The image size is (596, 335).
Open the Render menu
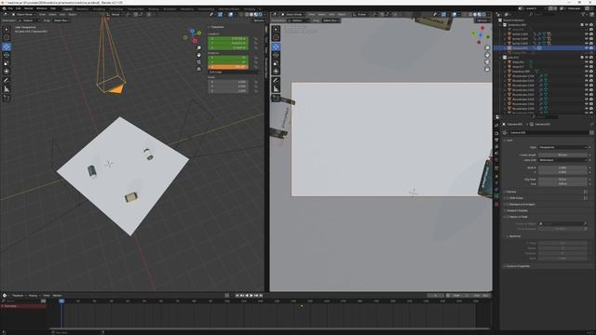[29, 8]
